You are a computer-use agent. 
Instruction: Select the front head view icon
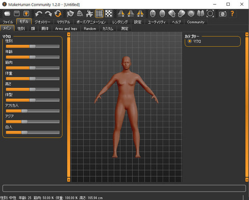point(153,14)
